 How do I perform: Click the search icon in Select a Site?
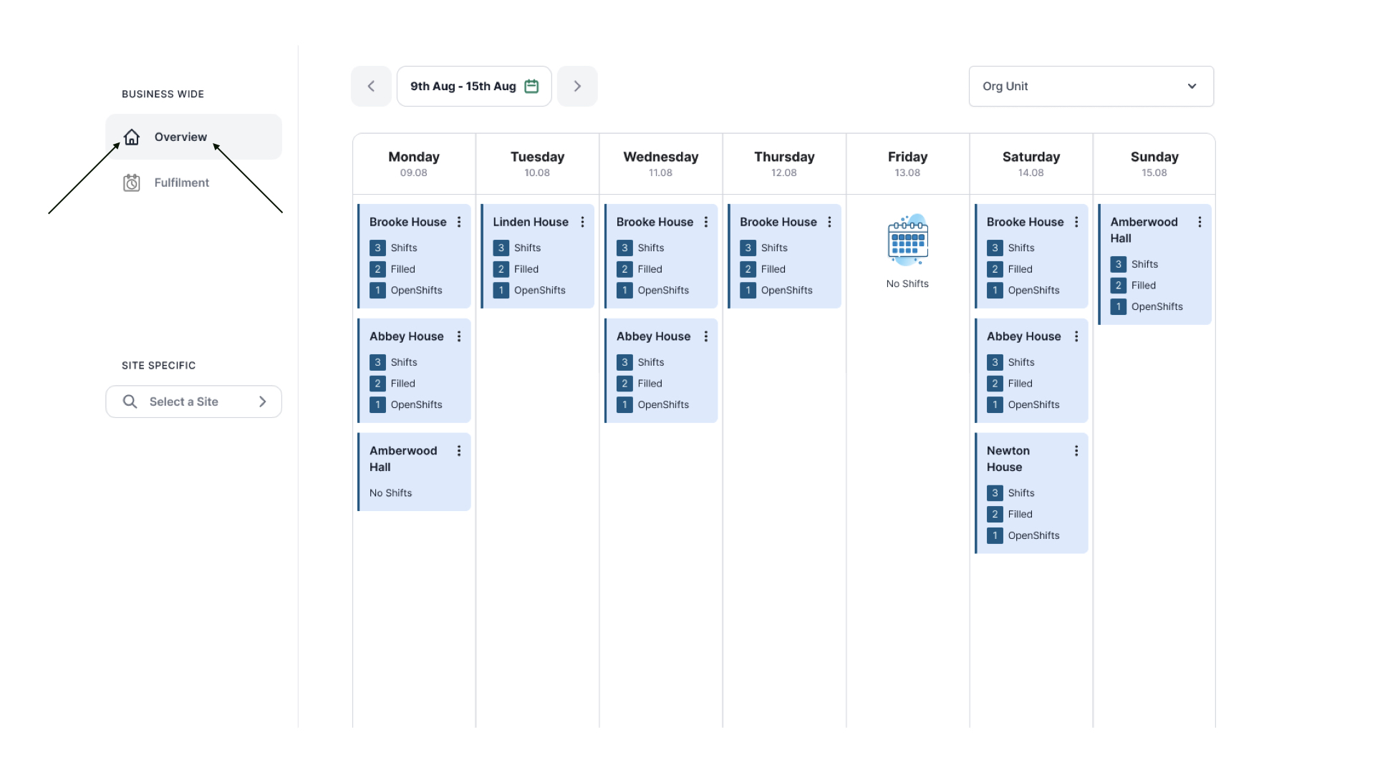(x=130, y=402)
